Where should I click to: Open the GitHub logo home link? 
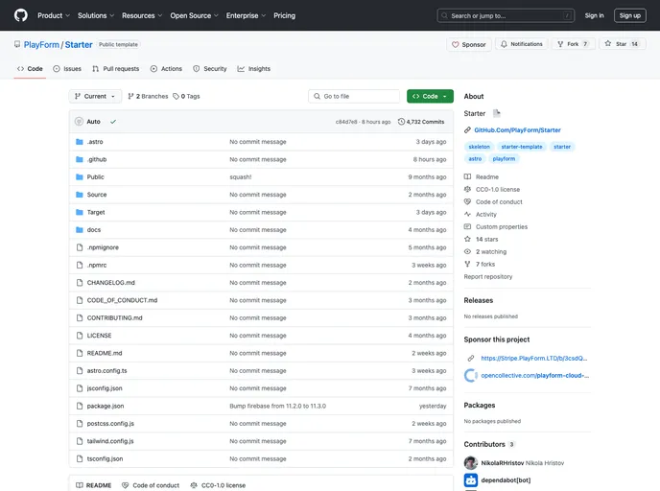[21, 15]
